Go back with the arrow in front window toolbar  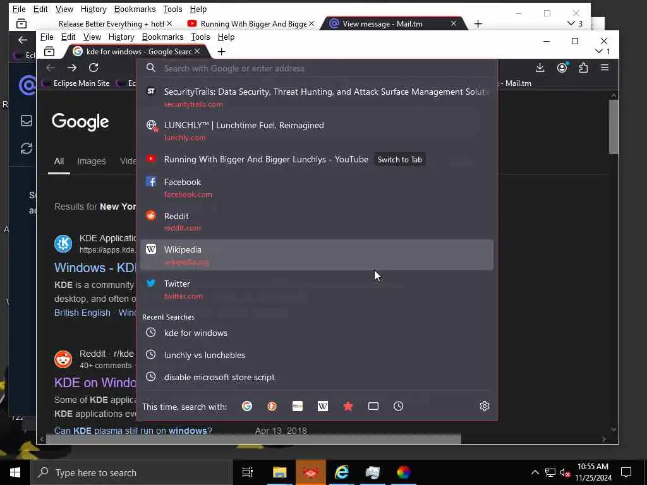click(x=51, y=68)
